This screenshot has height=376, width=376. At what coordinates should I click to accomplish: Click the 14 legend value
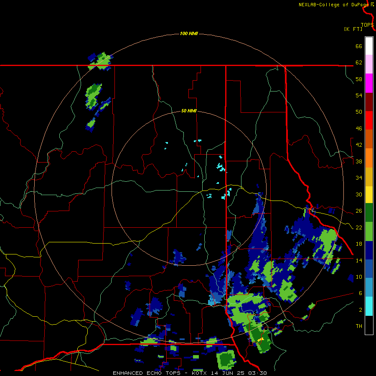tap(359, 260)
